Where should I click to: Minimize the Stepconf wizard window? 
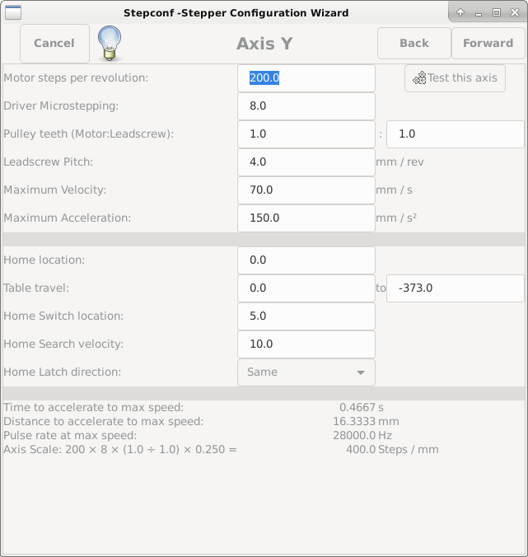[479, 13]
